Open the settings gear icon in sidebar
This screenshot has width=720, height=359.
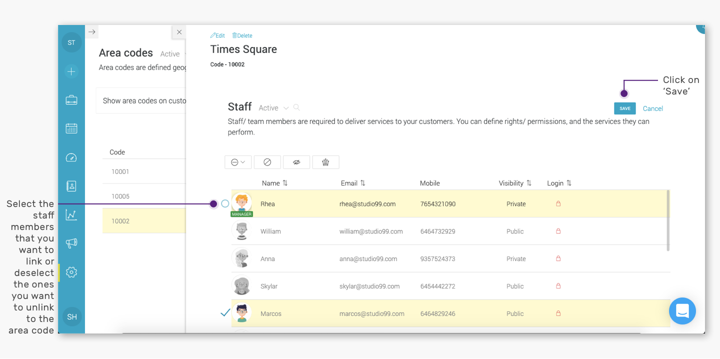[x=71, y=272]
